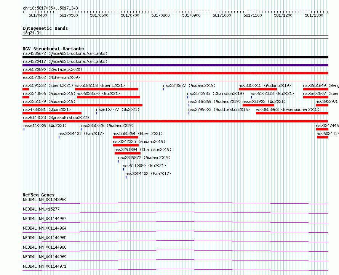Open NEDD4L NM_001144967 transcript

[45, 219]
